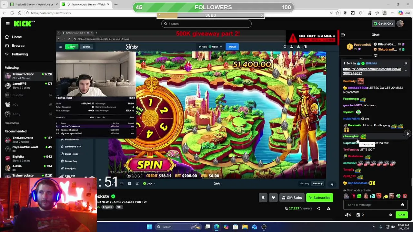Image resolution: width=413 pixels, height=232 pixels.
Task: Switch to Real Play mode
Action: point(318,184)
